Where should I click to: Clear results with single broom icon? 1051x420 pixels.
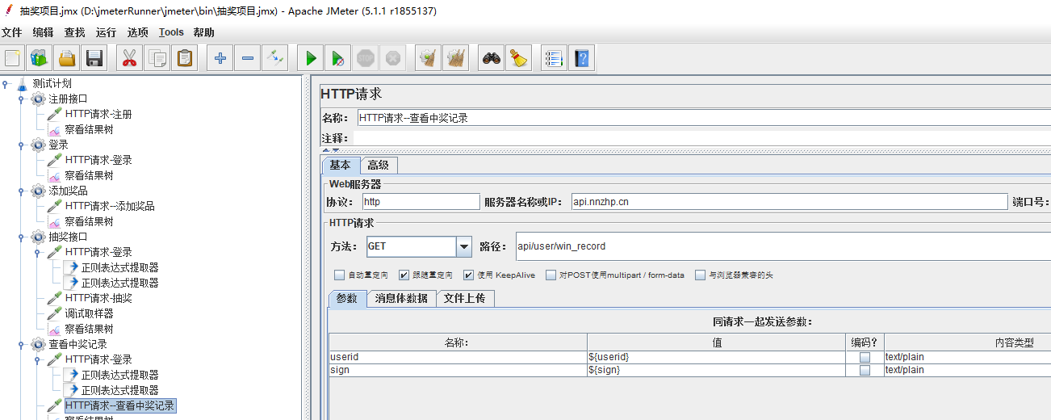[x=428, y=58]
